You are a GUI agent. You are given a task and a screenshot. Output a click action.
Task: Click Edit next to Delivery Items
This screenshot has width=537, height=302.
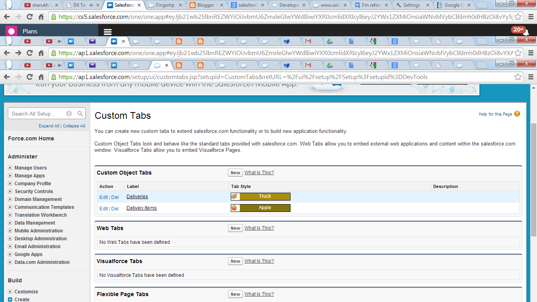pos(103,208)
